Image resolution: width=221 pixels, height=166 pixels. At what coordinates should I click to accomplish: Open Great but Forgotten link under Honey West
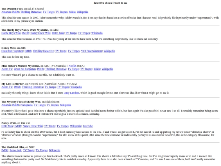click(x=12, y=51)
